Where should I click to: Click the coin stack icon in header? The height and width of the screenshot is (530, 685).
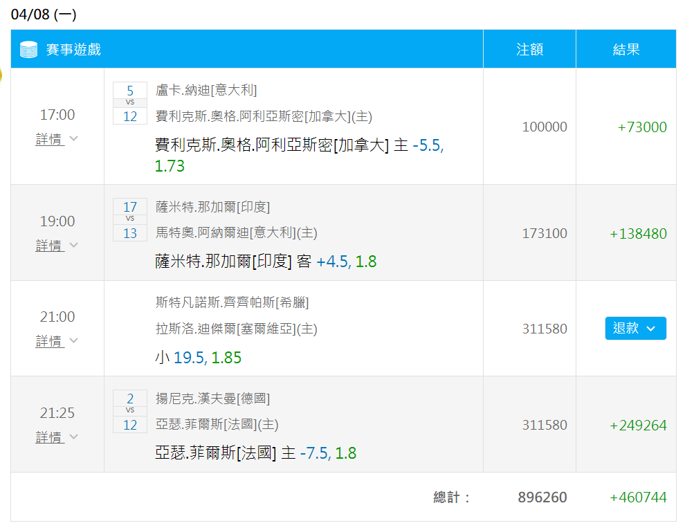click(x=29, y=49)
